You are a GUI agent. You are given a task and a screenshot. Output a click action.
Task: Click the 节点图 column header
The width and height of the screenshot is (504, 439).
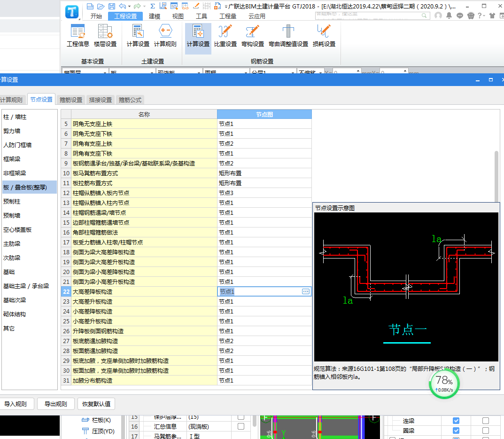coord(264,114)
